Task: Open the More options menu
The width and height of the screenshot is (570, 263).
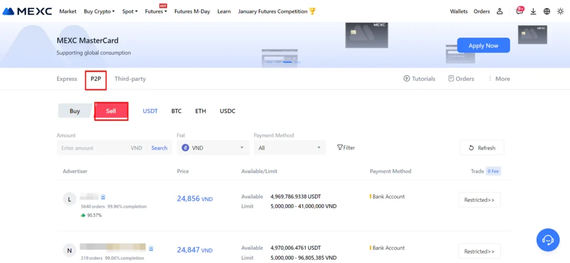Action: (x=498, y=79)
